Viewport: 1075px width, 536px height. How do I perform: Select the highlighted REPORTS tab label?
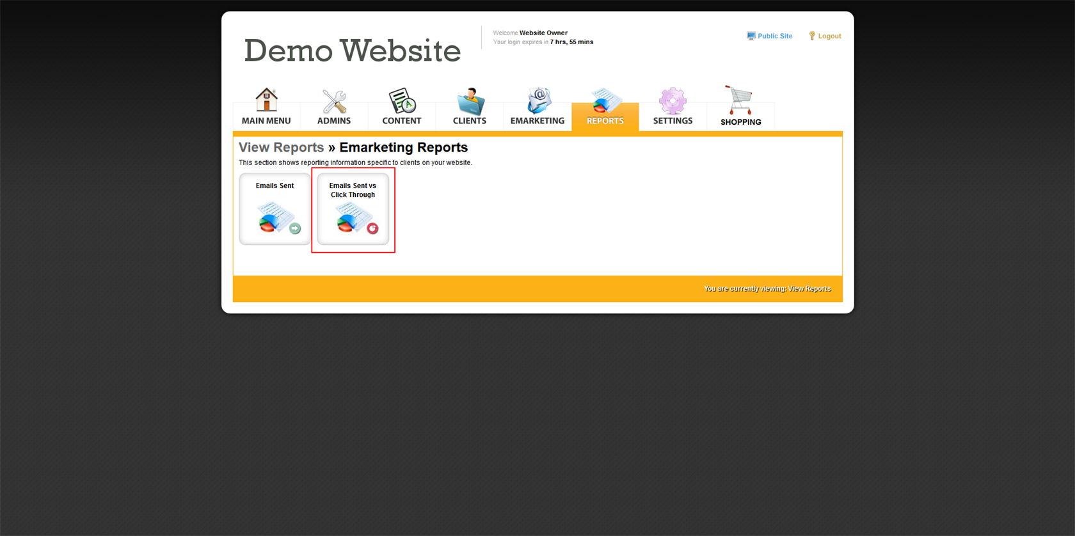pos(605,121)
